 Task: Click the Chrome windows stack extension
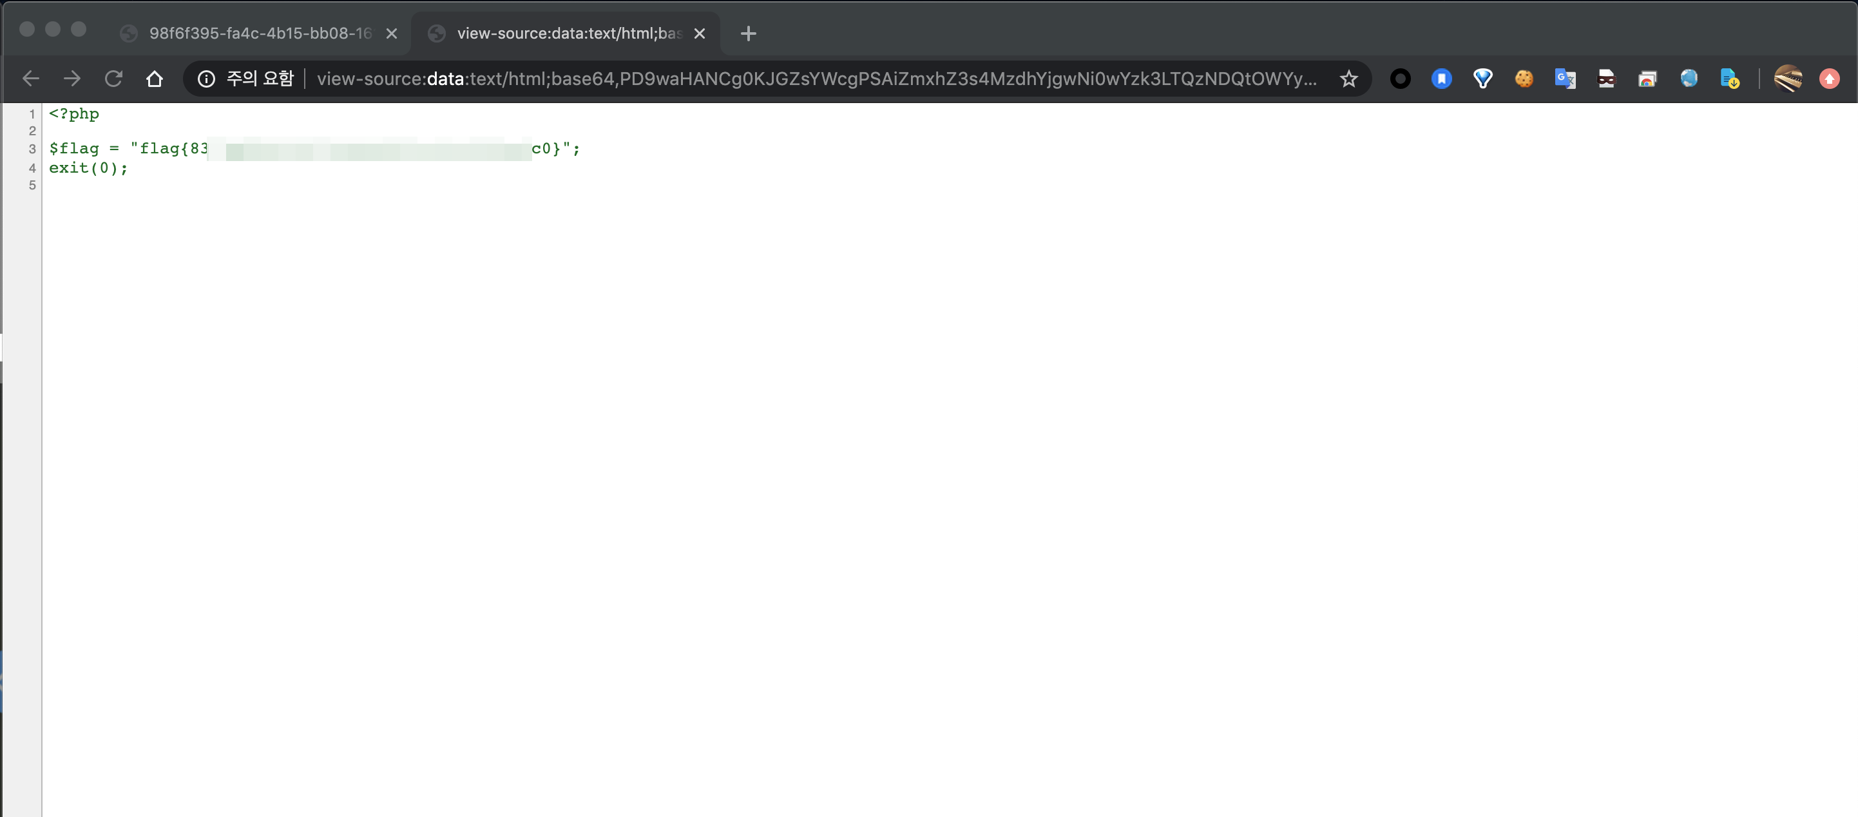(x=1647, y=79)
